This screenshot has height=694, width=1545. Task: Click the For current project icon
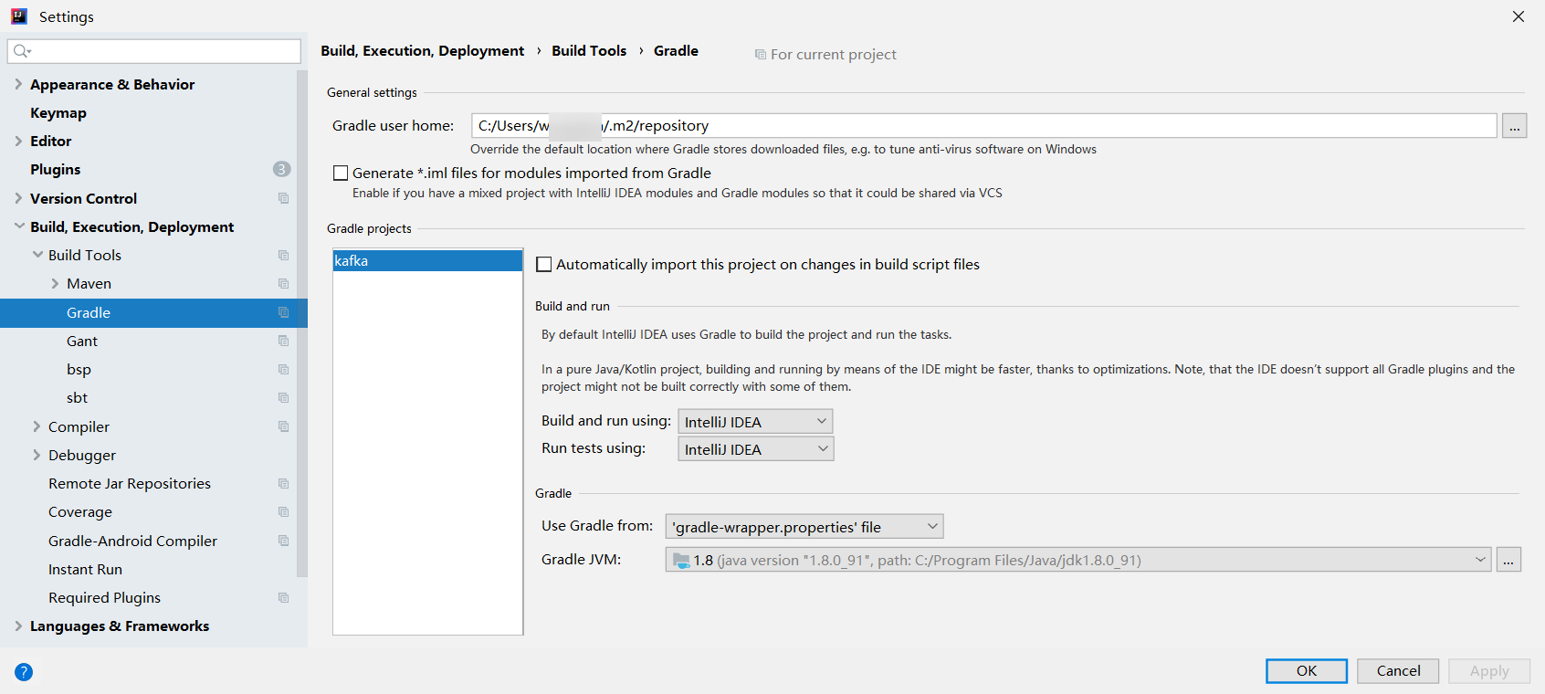pyautogui.click(x=760, y=55)
